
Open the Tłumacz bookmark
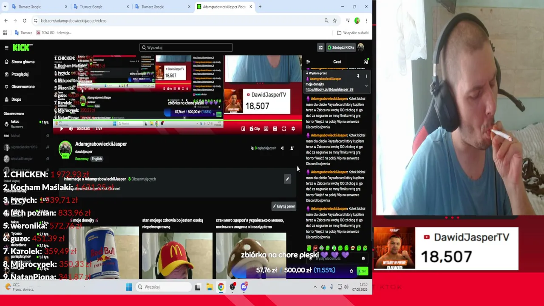(x=24, y=33)
